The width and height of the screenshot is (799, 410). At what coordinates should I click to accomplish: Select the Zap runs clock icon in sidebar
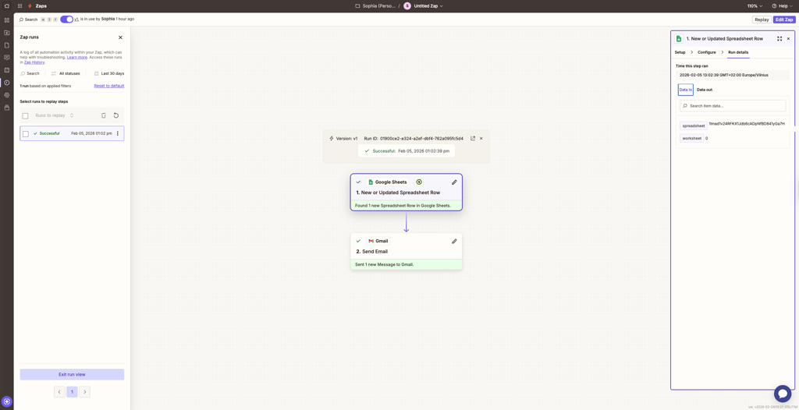[x=6, y=83]
